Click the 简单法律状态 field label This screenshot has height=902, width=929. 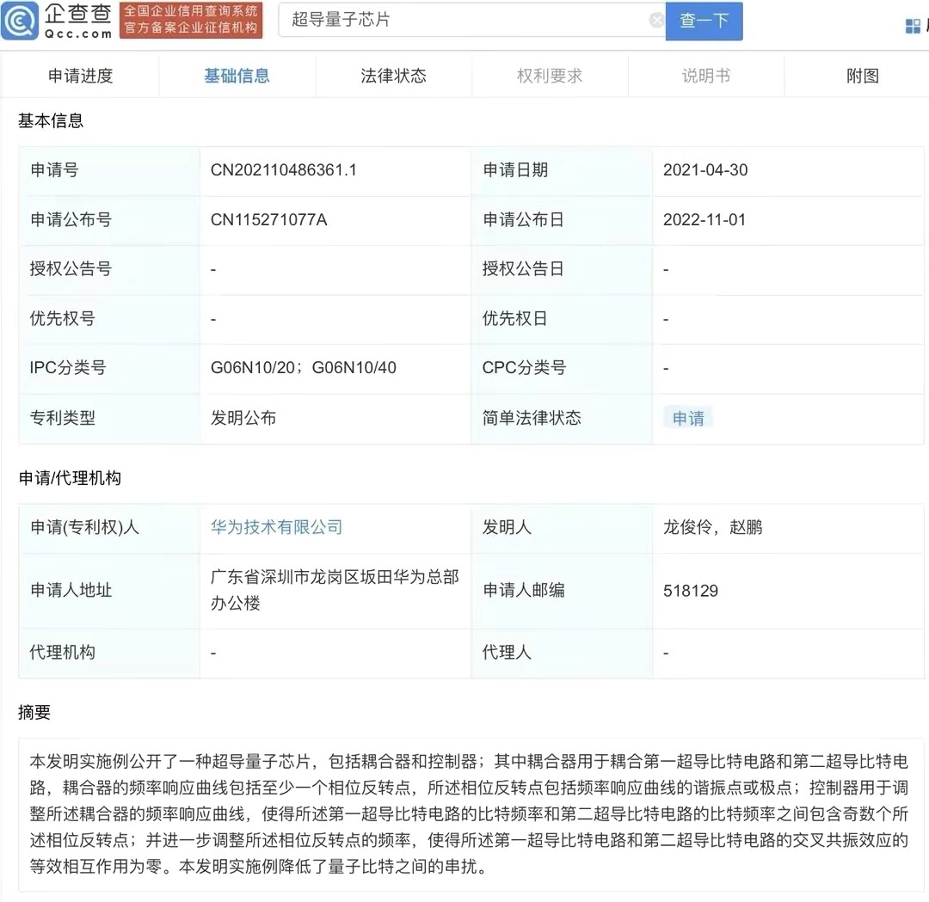[532, 418]
